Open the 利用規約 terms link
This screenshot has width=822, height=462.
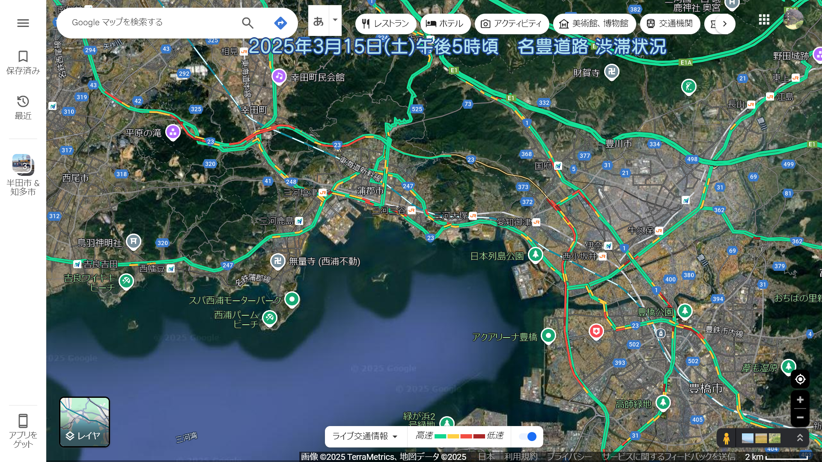tap(521, 457)
